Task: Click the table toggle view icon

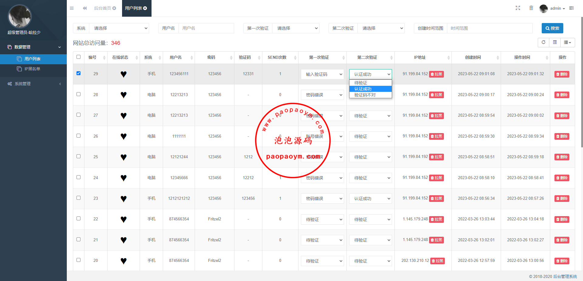Action: pyautogui.click(x=555, y=42)
